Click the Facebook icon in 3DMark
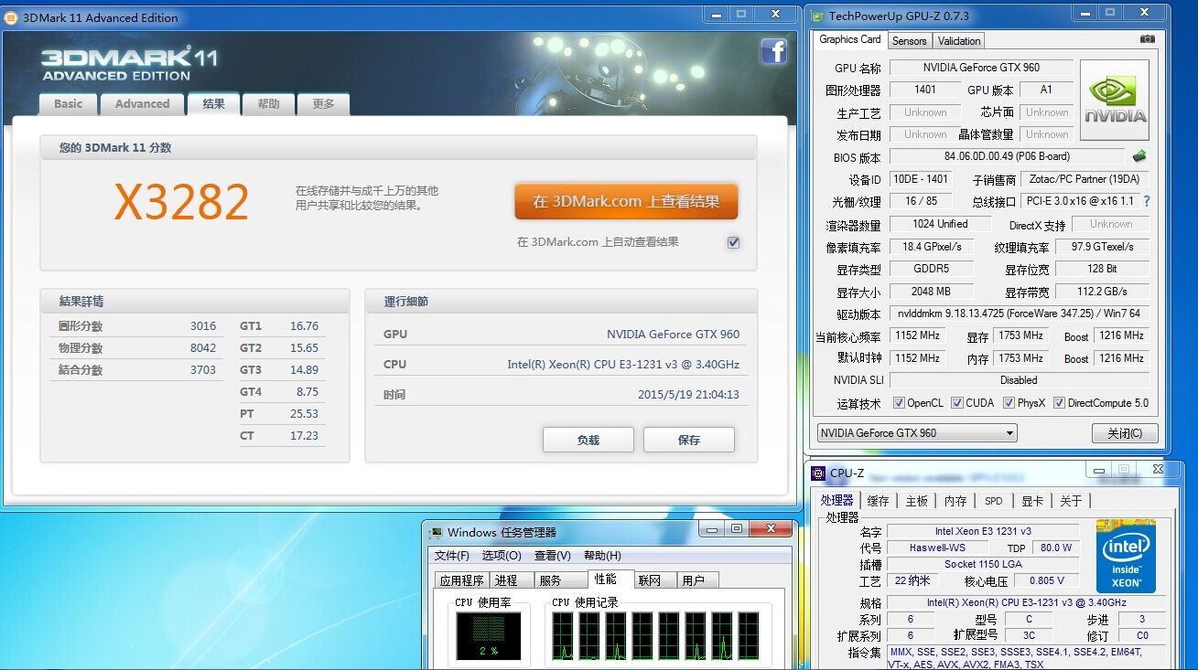The image size is (1198, 670). 774,51
